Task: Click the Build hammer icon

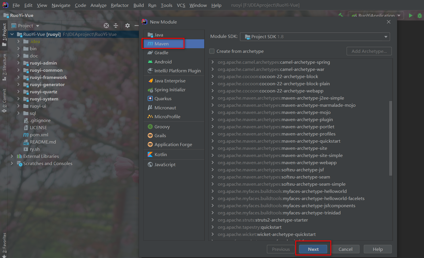Action: [x=341, y=15]
